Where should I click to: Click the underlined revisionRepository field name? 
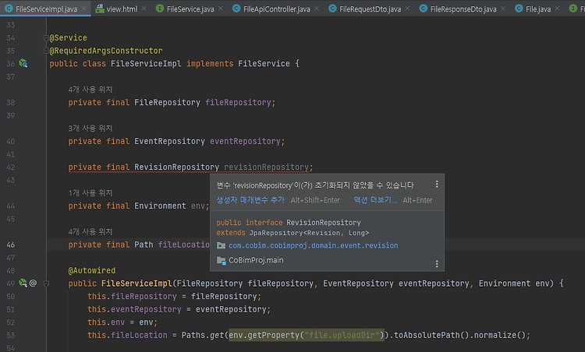pyautogui.click(x=267, y=167)
